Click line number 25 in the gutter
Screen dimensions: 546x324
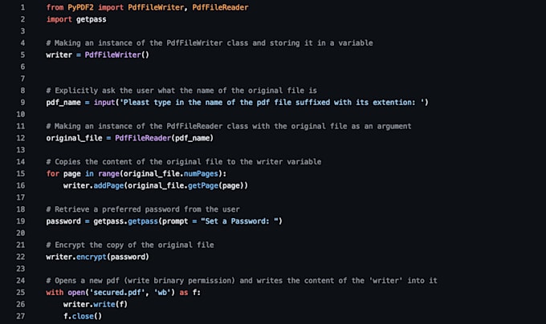pyautogui.click(x=21, y=293)
